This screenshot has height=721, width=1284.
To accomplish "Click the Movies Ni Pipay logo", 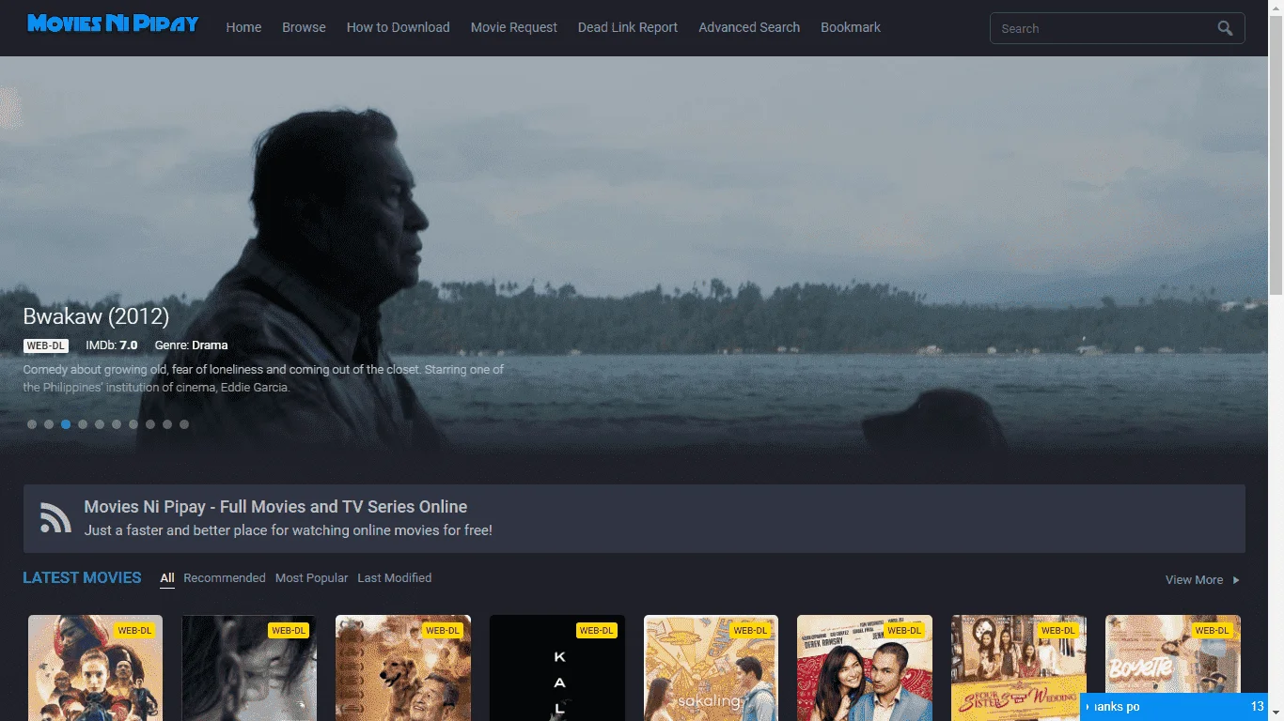I will click(x=113, y=23).
